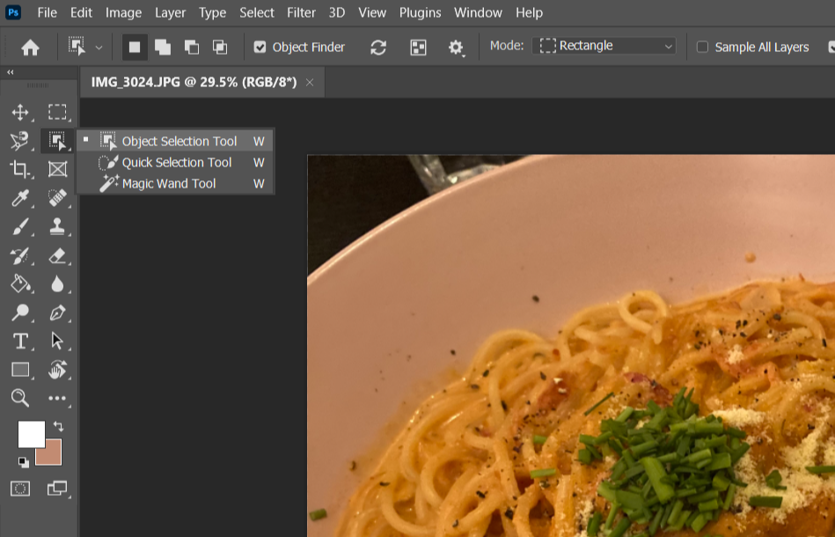This screenshot has height=537, width=835.
Task: Select the Zoom tool
Action: click(x=20, y=398)
